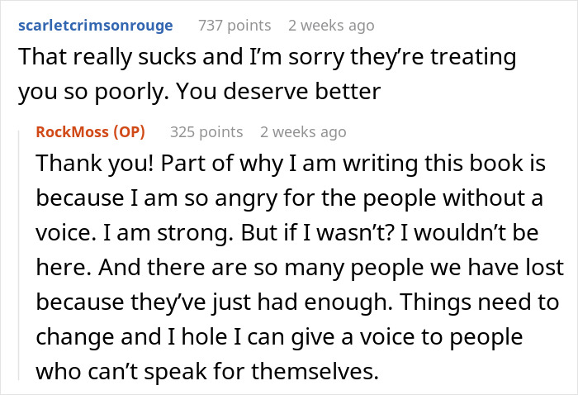Screen dimensions: 578x395
Task: Click the line "because they've just had enough"
Action: (214, 302)
